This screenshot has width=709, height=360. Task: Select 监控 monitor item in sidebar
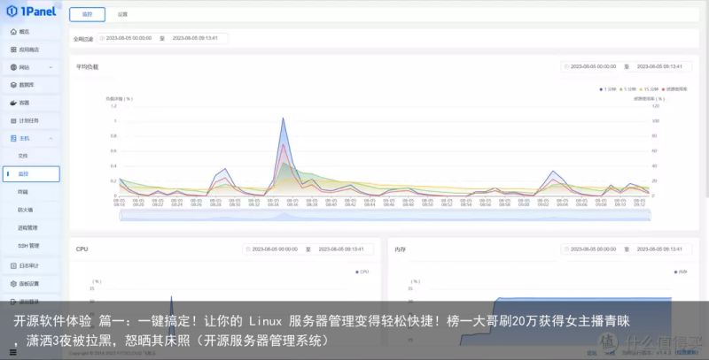click(31, 173)
